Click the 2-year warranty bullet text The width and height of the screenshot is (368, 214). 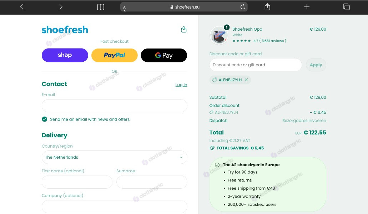(244, 197)
